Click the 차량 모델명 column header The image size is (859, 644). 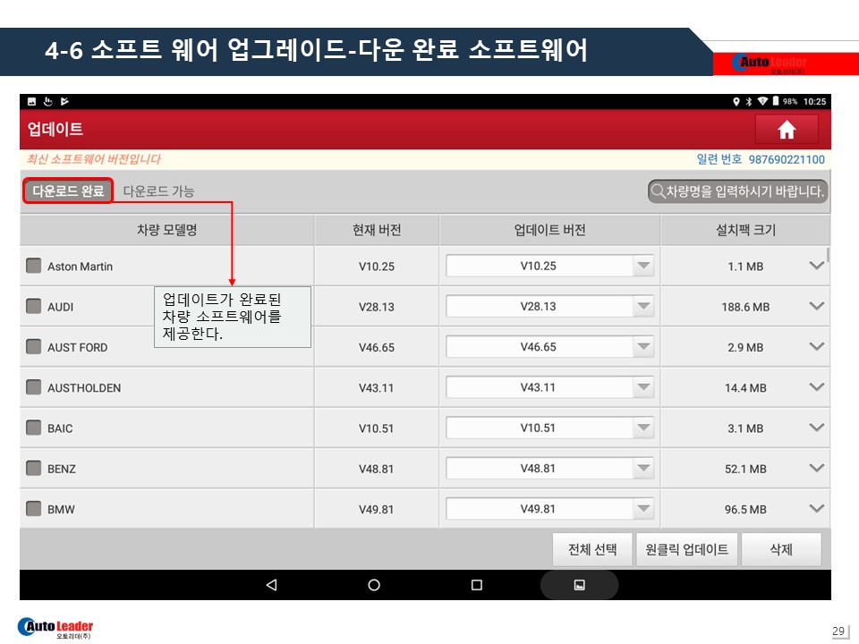pyautogui.click(x=166, y=230)
